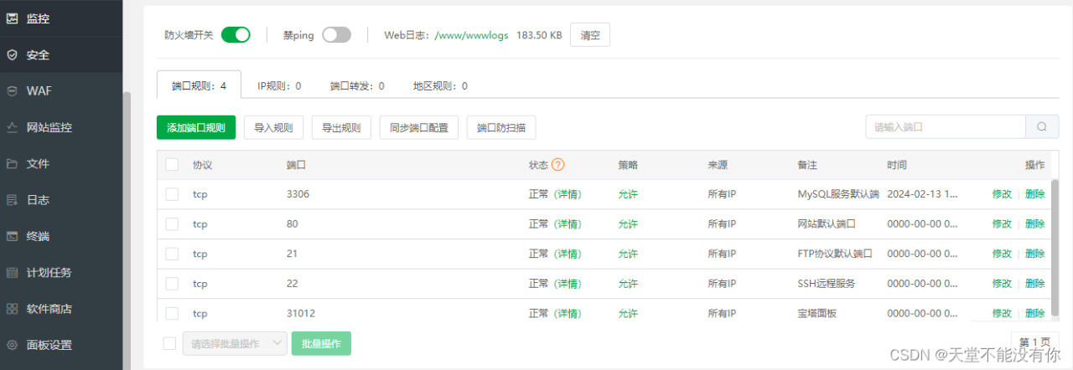
Task: Click the 导出规则 button
Action: click(341, 127)
